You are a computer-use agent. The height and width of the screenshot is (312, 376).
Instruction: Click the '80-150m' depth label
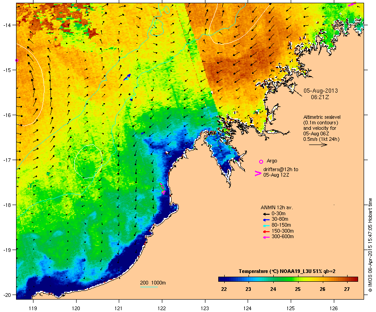[281, 225]
